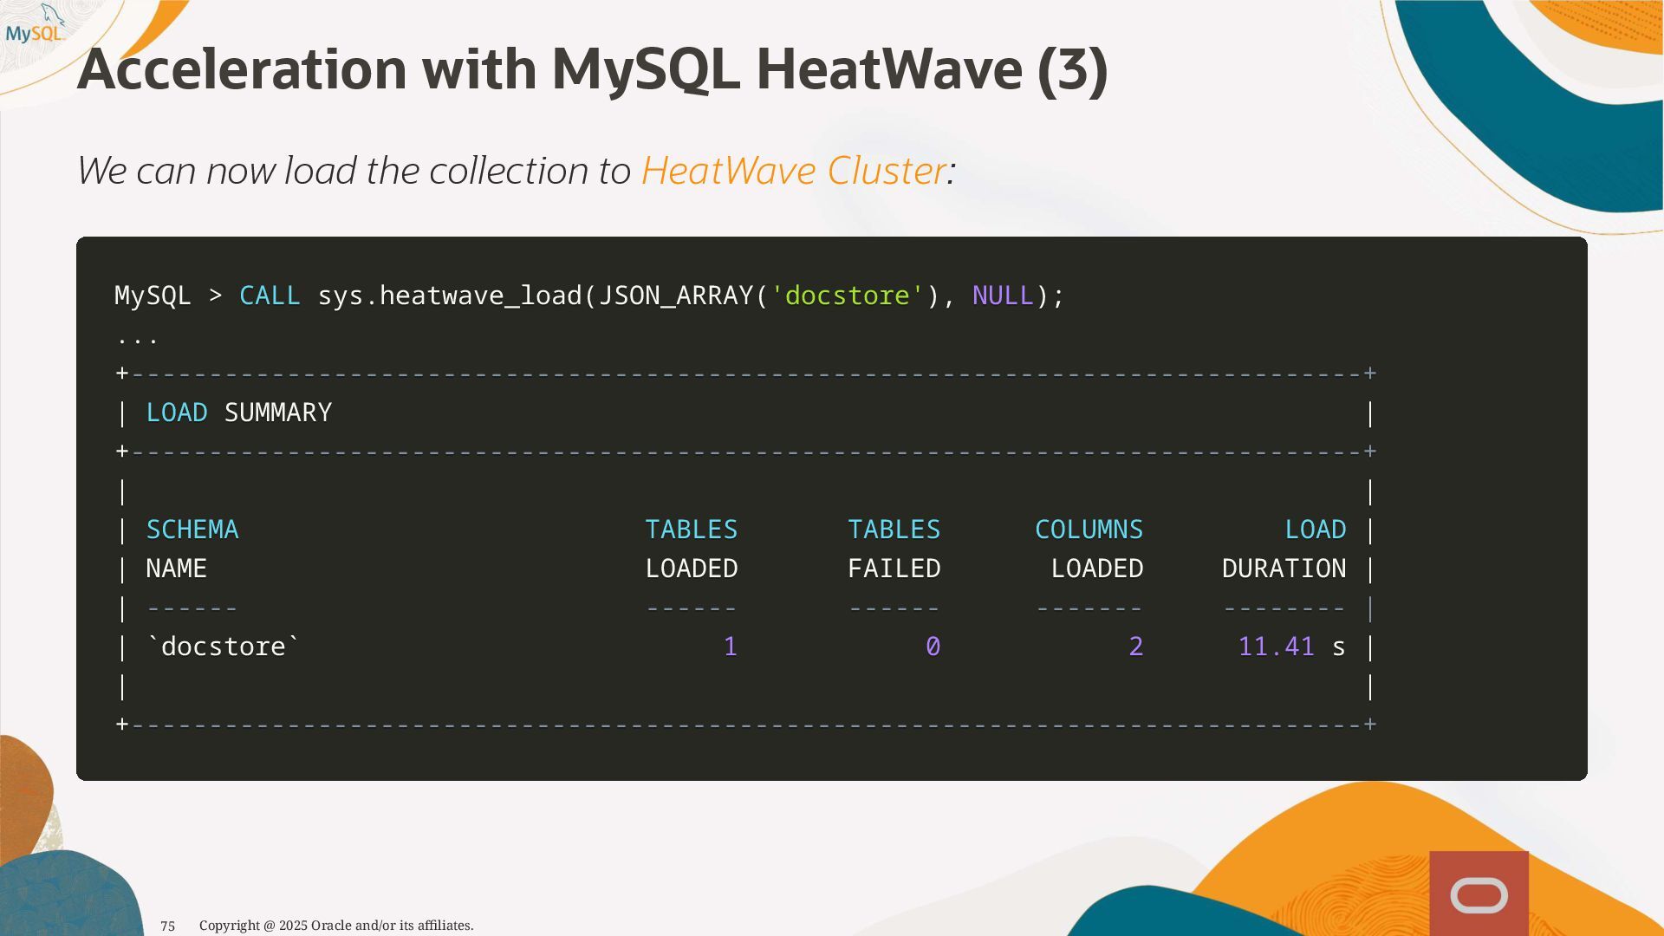Click the tables failed value 0
1664x936 pixels.
click(933, 647)
